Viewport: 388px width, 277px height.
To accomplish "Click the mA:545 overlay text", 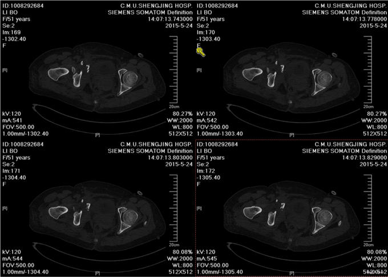I will pyautogui.click(x=208, y=257).
